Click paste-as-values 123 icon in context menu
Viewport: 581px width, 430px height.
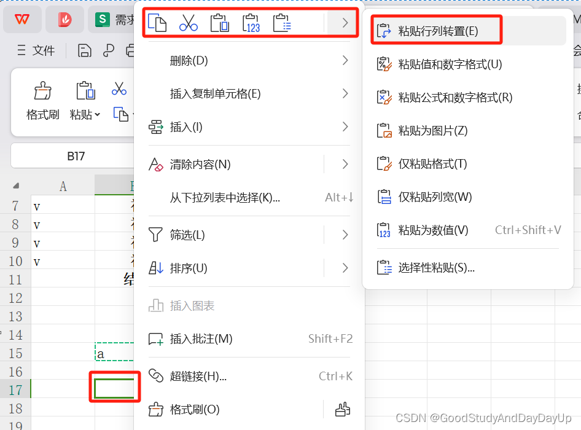251,23
